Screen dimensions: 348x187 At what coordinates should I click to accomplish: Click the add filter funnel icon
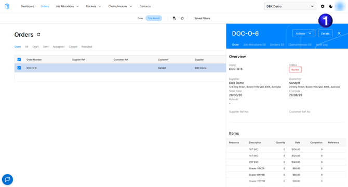[x=174, y=18]
